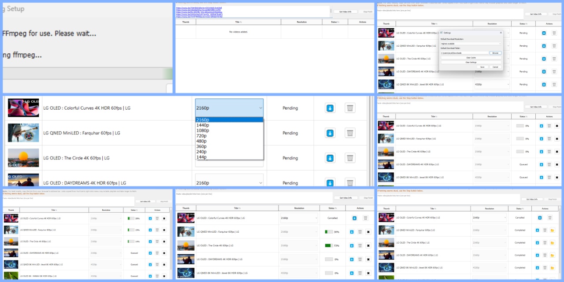The width and height of the screenshot is (564, 282).
Task: Open DAYDREAMS resolution dropdown in the enlarged list
Action: click(x=229, y=183)
